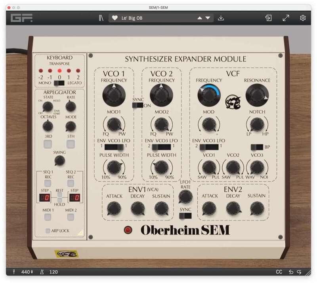This screenshot has height=283, width=317.
Task: Enable the ARP LOCK checkbox
Action: point(48,230)
